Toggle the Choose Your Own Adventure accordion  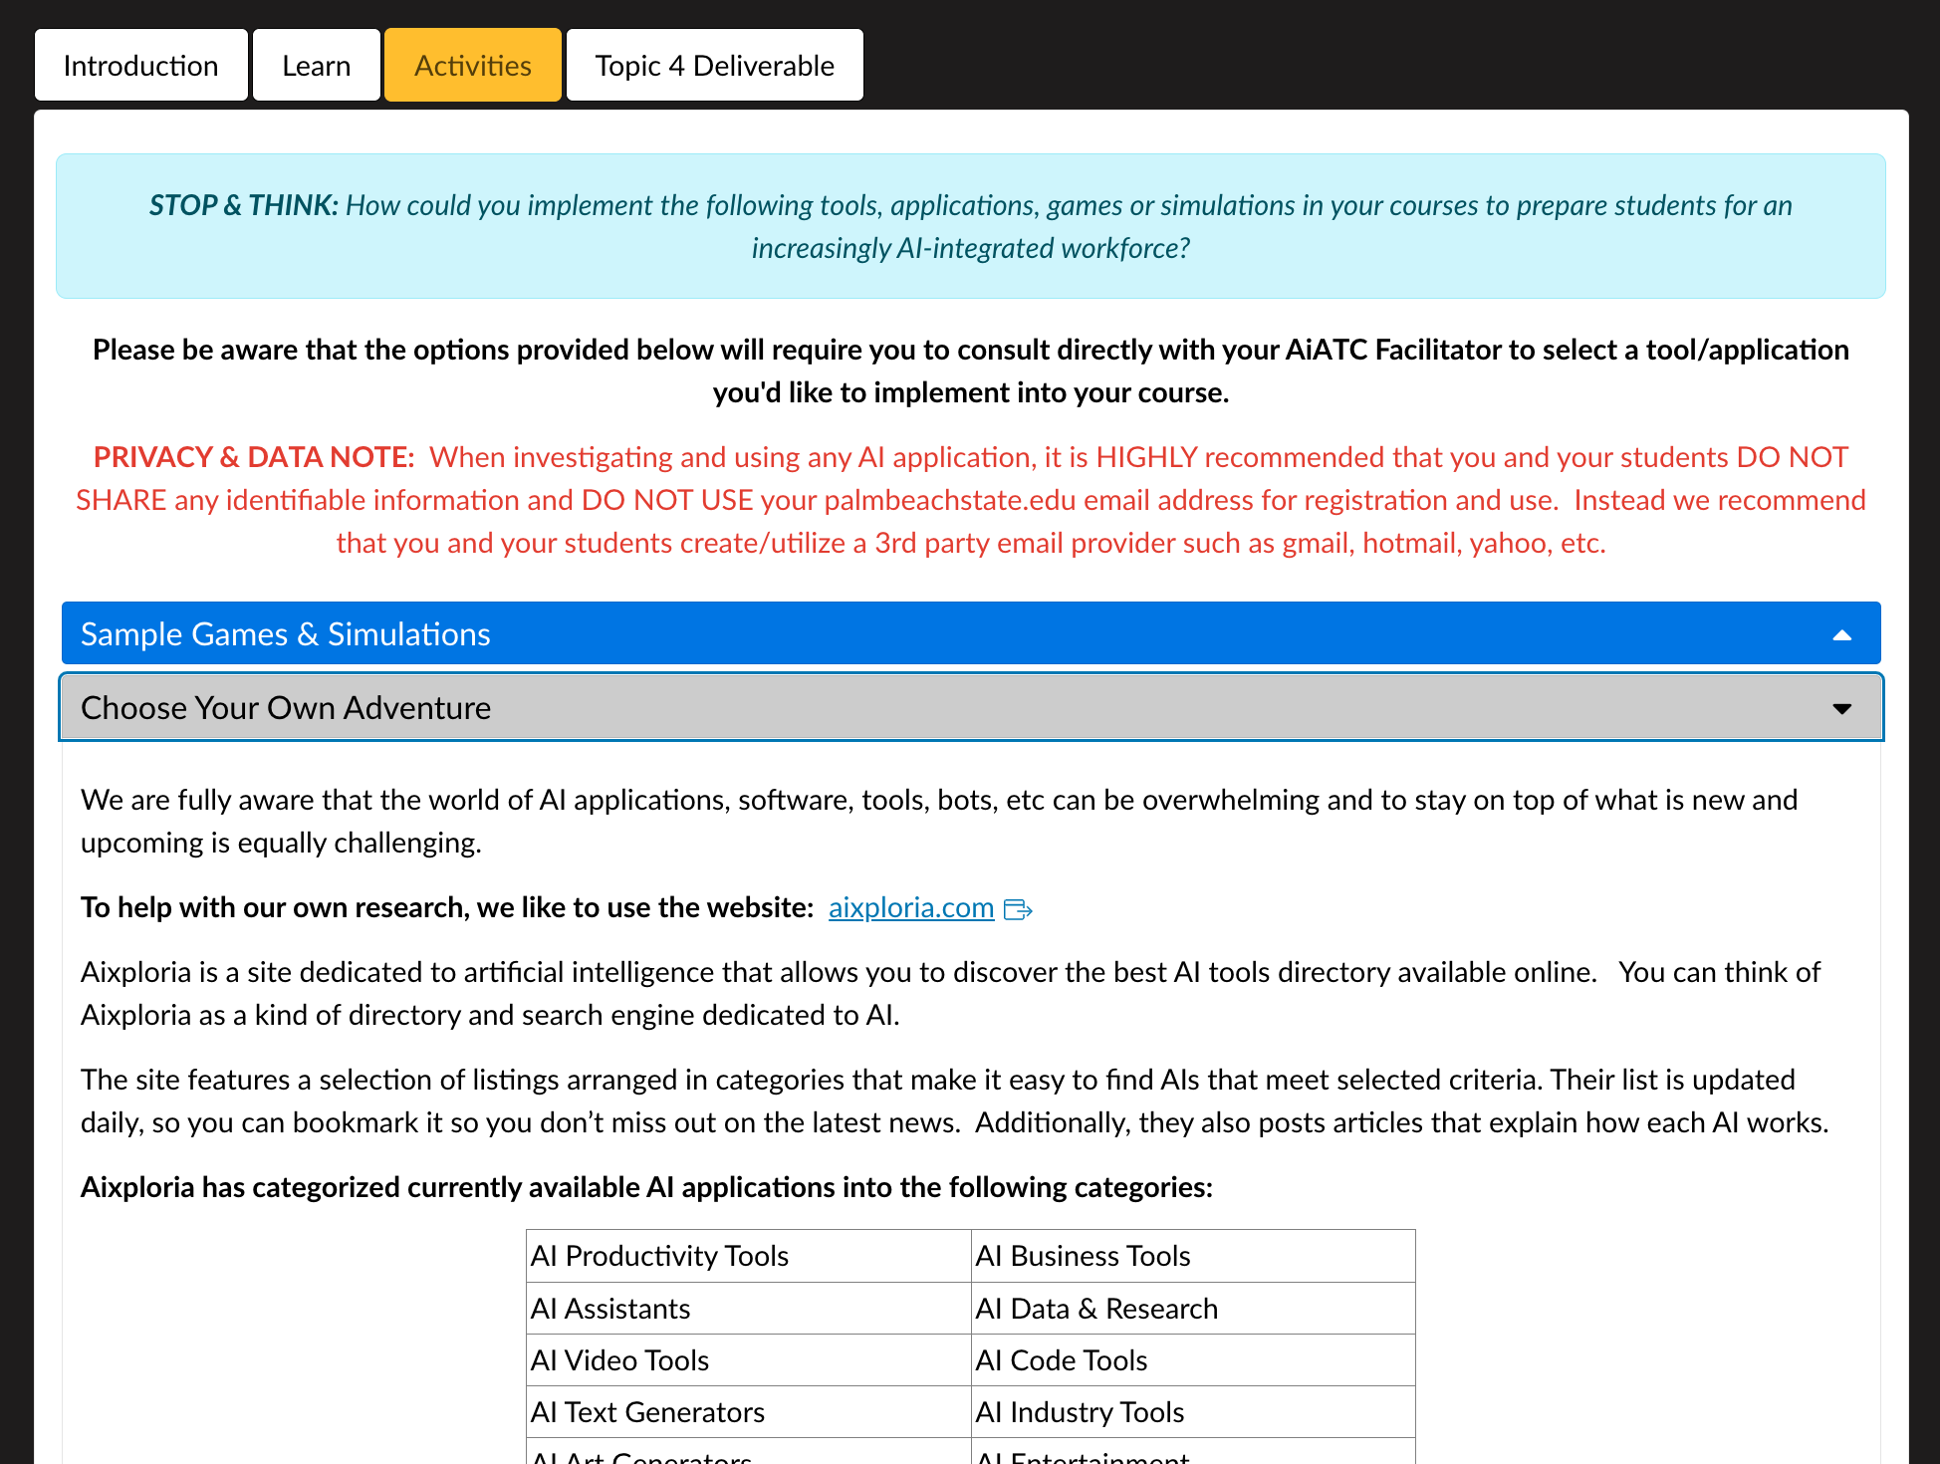click(286, 708)
